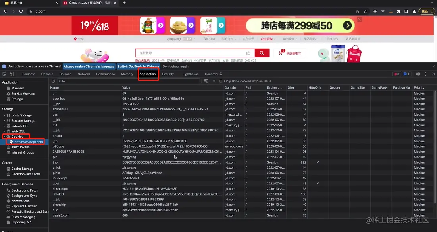Click the inspect element picker icon

4,74
